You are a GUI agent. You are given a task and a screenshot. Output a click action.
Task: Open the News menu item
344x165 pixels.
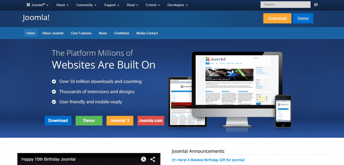click(x=103, y=33)
